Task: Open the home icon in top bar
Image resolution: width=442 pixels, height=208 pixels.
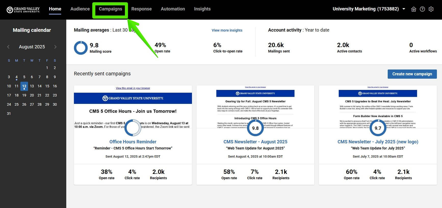Action: 414,9
